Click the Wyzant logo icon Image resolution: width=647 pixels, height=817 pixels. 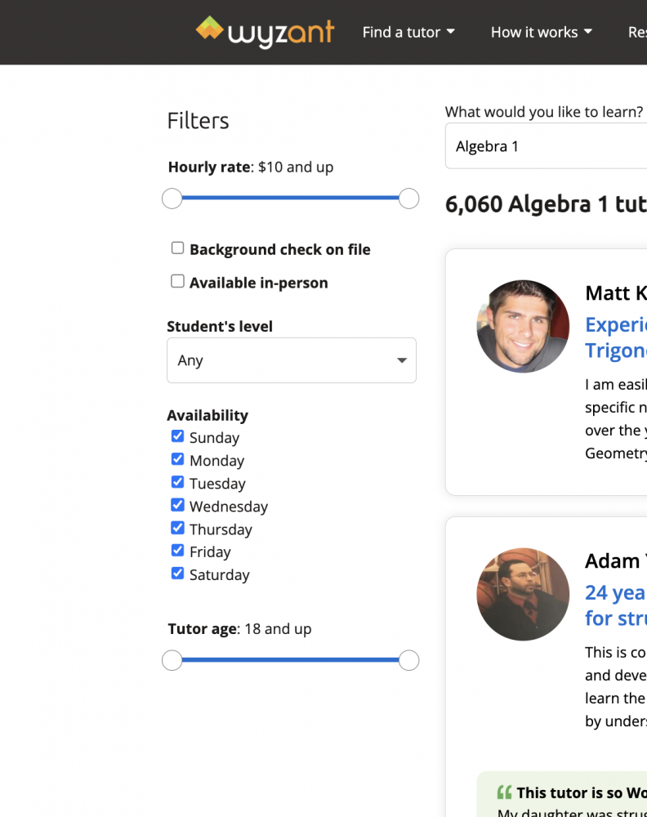210,29
